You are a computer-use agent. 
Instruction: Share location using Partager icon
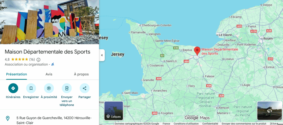pos(85,88)
